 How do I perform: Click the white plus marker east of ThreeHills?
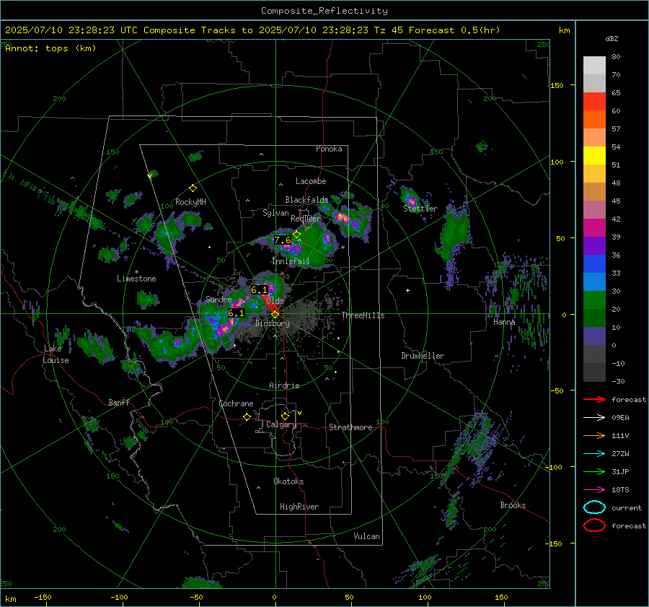(x=407, y=290)
